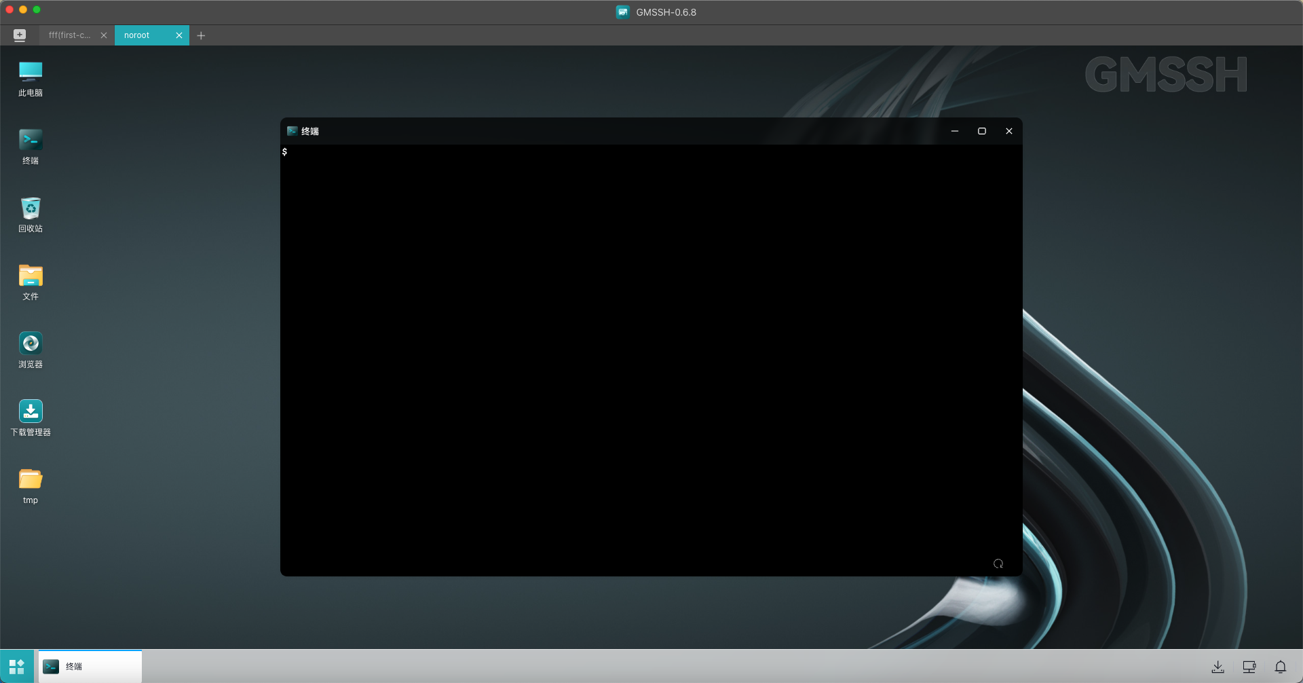Open the tmp folder on desktop
Viewport: 1303px width, 683px height.
(31, 486)
